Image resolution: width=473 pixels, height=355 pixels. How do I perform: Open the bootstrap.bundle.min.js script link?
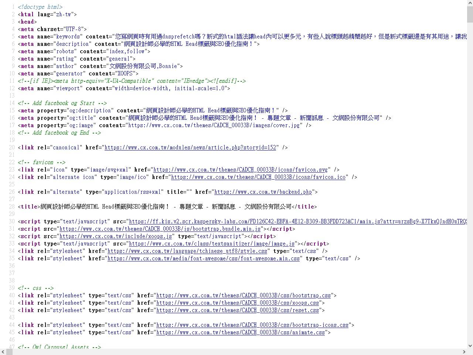160,229
